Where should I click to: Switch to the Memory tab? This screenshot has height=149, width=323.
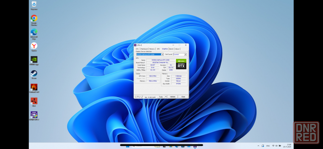[x=152, y=49]
